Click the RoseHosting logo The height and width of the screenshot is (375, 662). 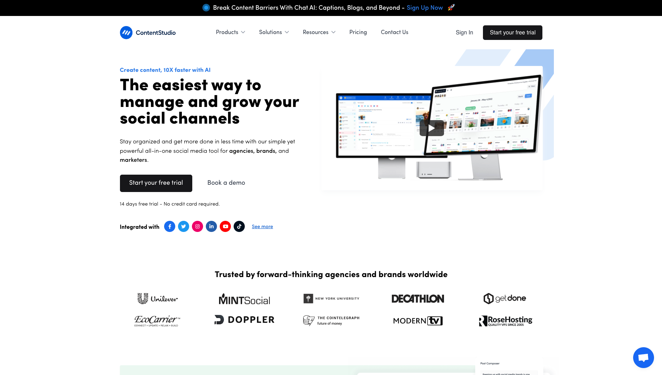click(506, 321)
